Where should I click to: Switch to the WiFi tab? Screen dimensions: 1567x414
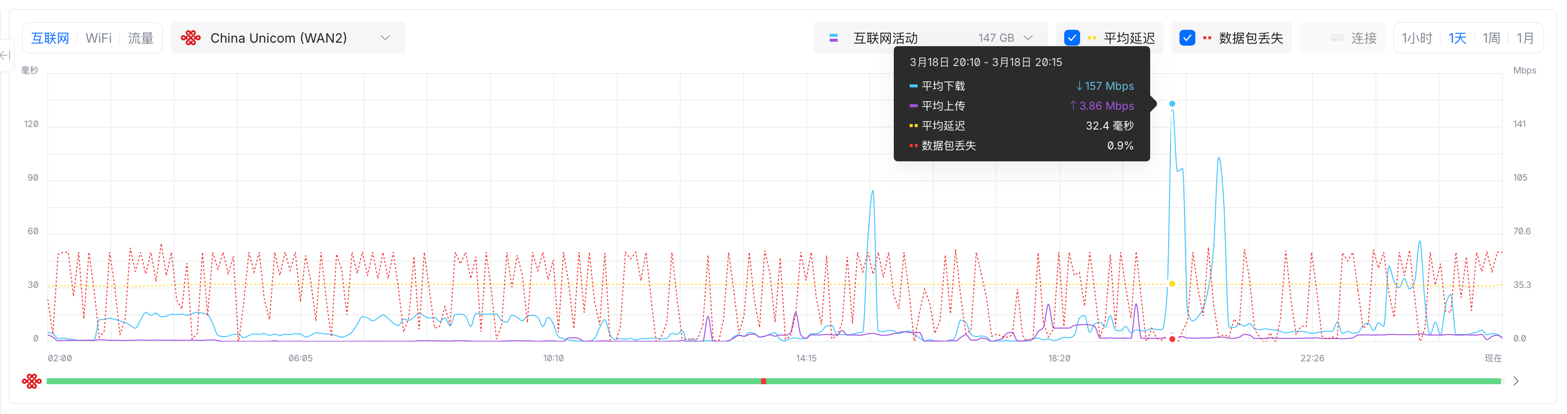coord(98,38)
